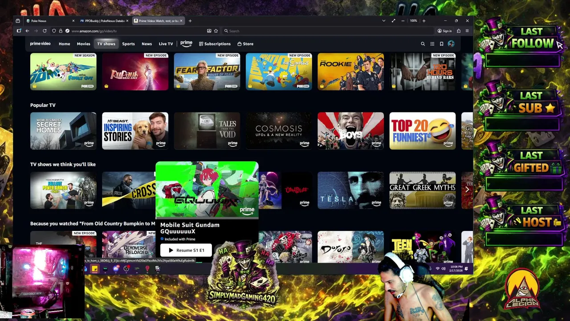Image resolution: width=570 pixels, height=321 pixels.
Task: Close the PPOBuddy tab
Action: 127,21
